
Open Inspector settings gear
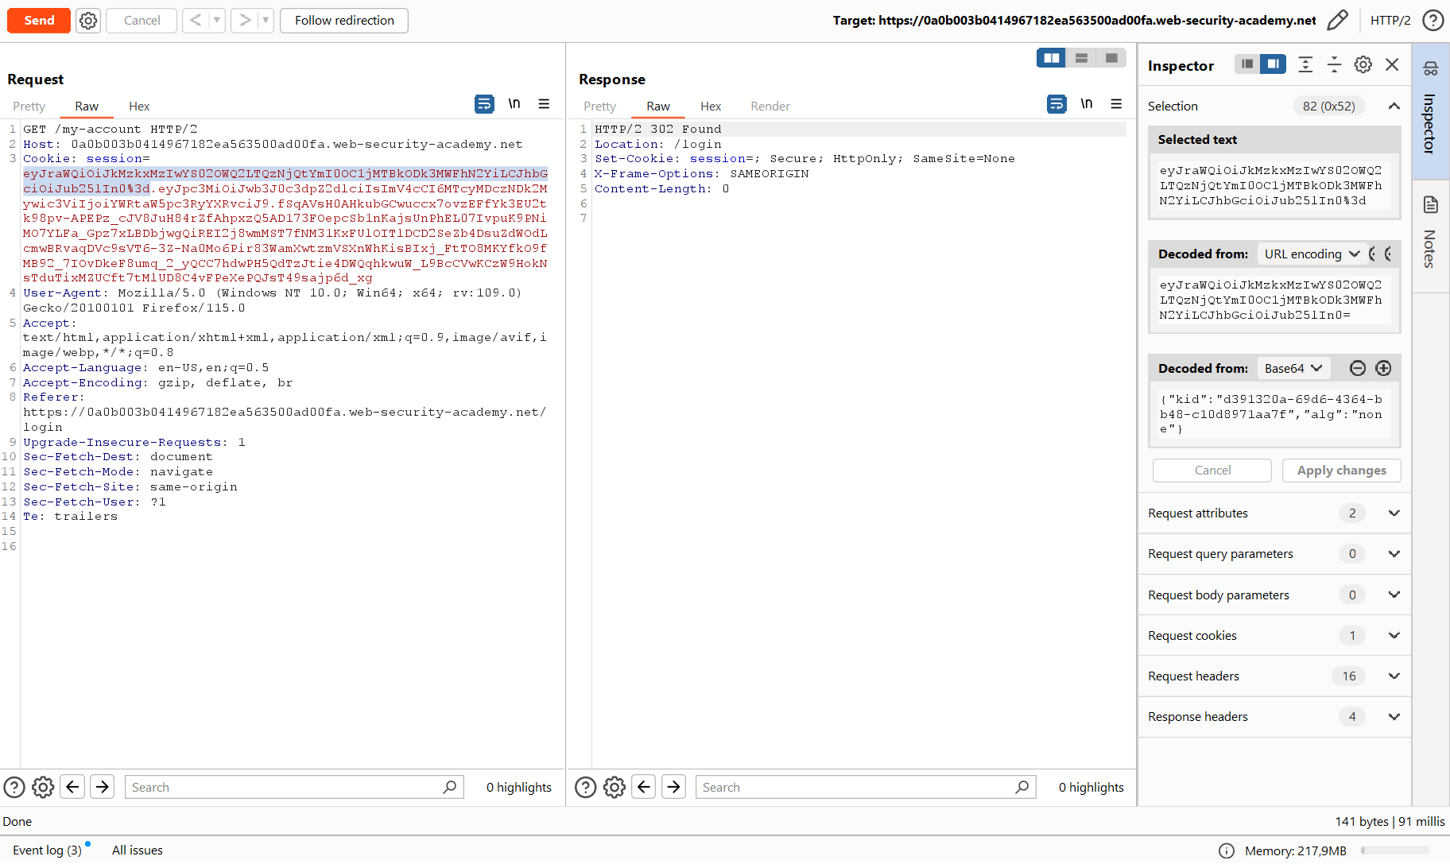pyautogui.click(x=1363, y=65)
